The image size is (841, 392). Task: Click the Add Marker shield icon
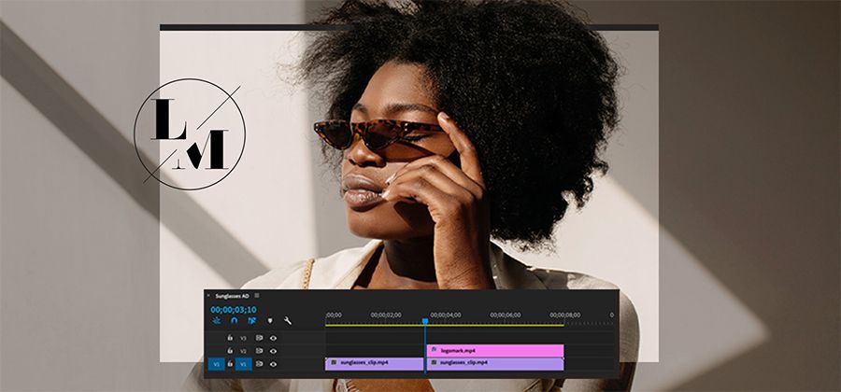click(270, 321)
